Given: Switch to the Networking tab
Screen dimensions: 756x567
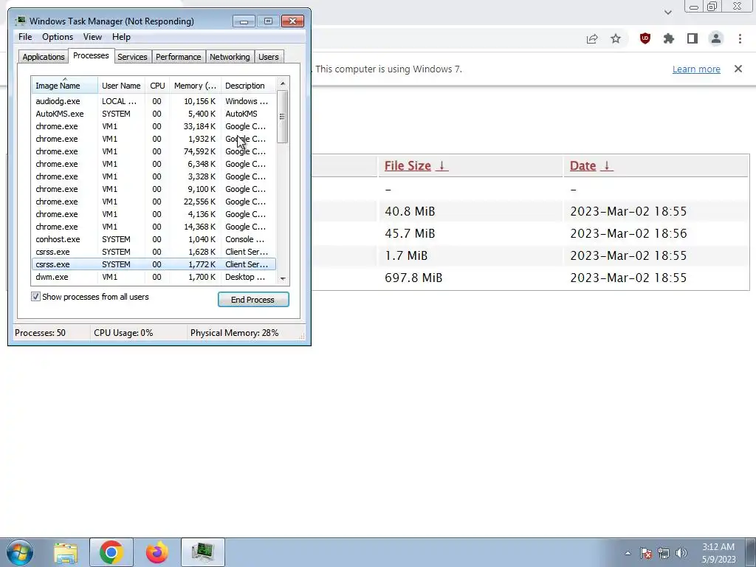Looking at the screenshot, I should pos(230,57).
